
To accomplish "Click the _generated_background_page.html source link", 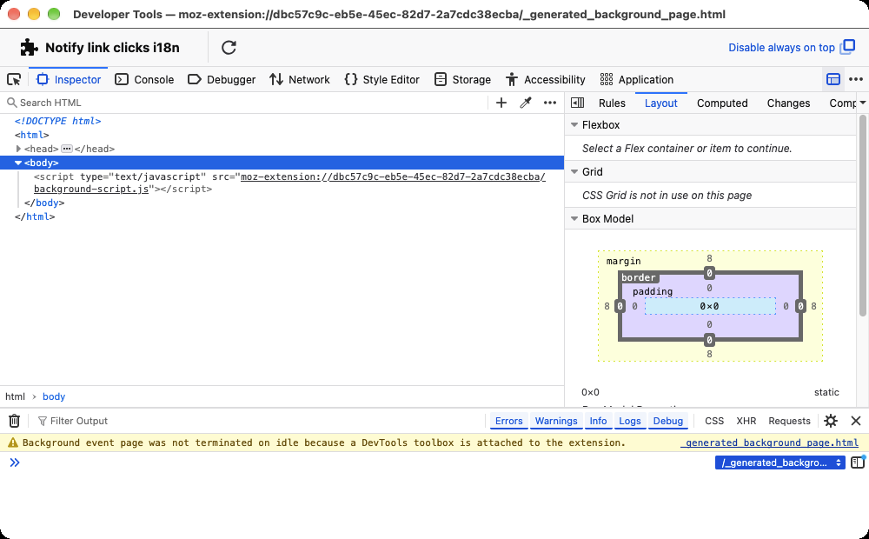I will click(769, 443).
